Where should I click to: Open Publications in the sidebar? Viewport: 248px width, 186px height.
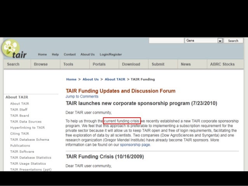pyautogui.click(x=20, y=146)
